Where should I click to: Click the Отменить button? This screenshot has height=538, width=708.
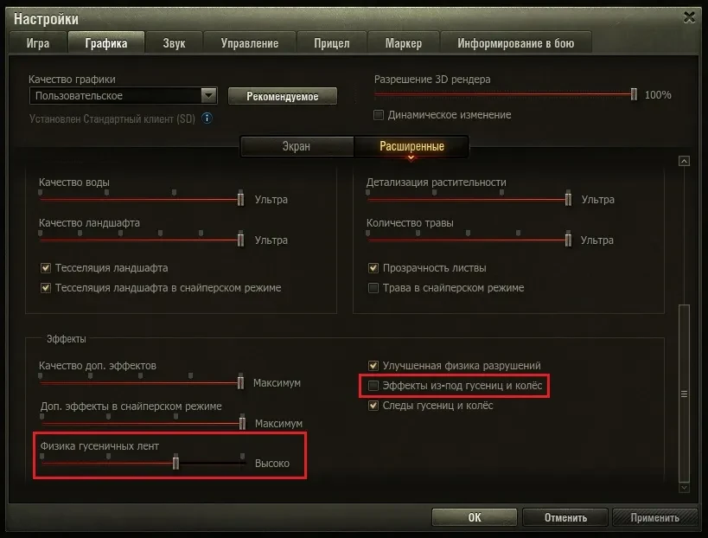click(x=565, y=517)
